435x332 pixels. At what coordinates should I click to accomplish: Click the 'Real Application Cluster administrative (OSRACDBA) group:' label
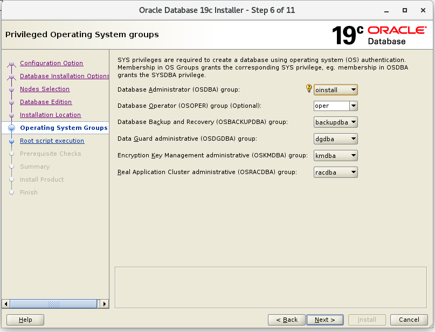point(207,172)
